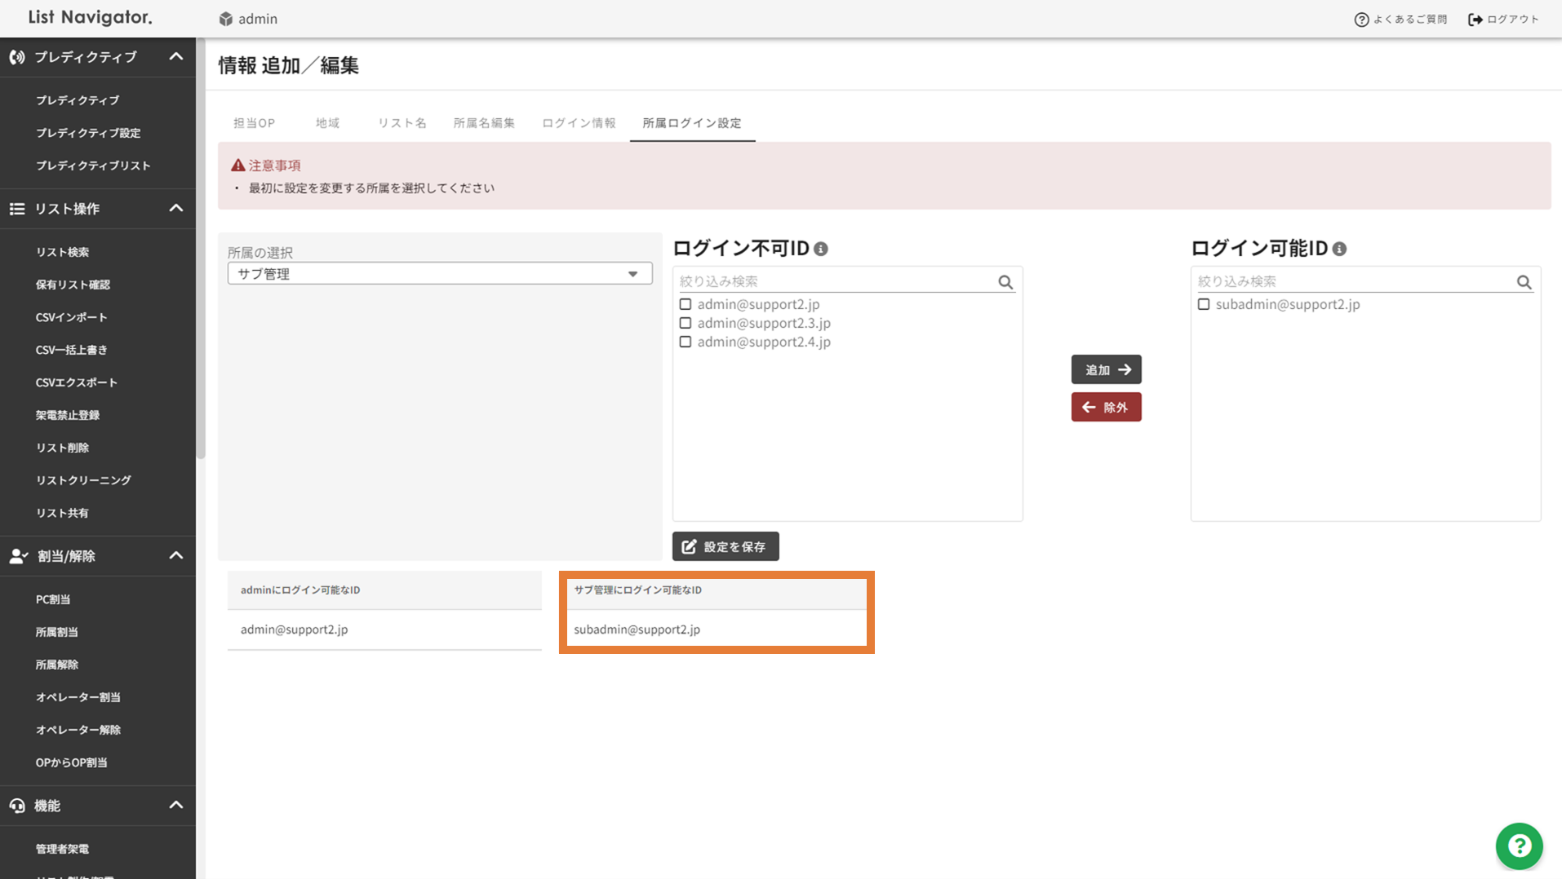Collapse the リスト操作 sidebar section
Image resolution: width=1562 pixels, height=879 pixels.
coord(175,209)
